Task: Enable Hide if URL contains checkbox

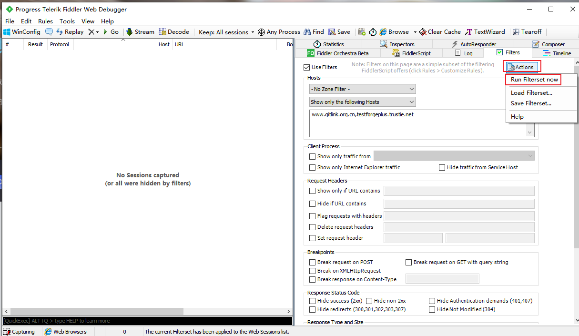Action: (x=313, y=204)
